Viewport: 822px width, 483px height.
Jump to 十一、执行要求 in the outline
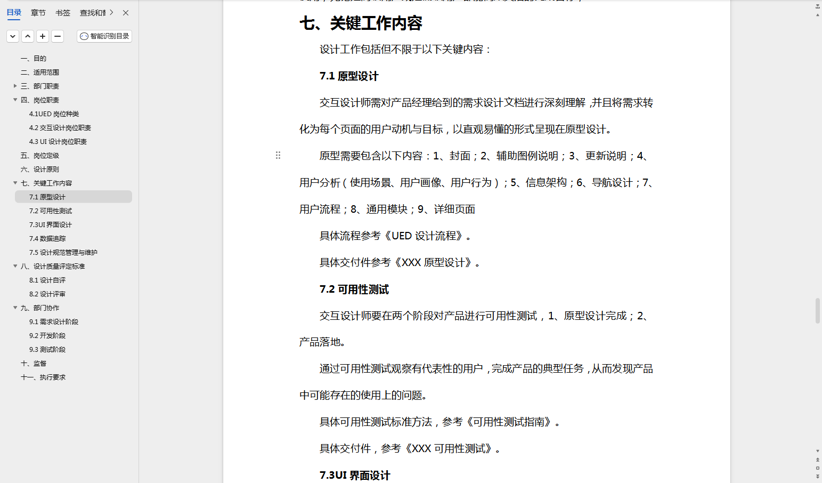[x=43, y=377]
